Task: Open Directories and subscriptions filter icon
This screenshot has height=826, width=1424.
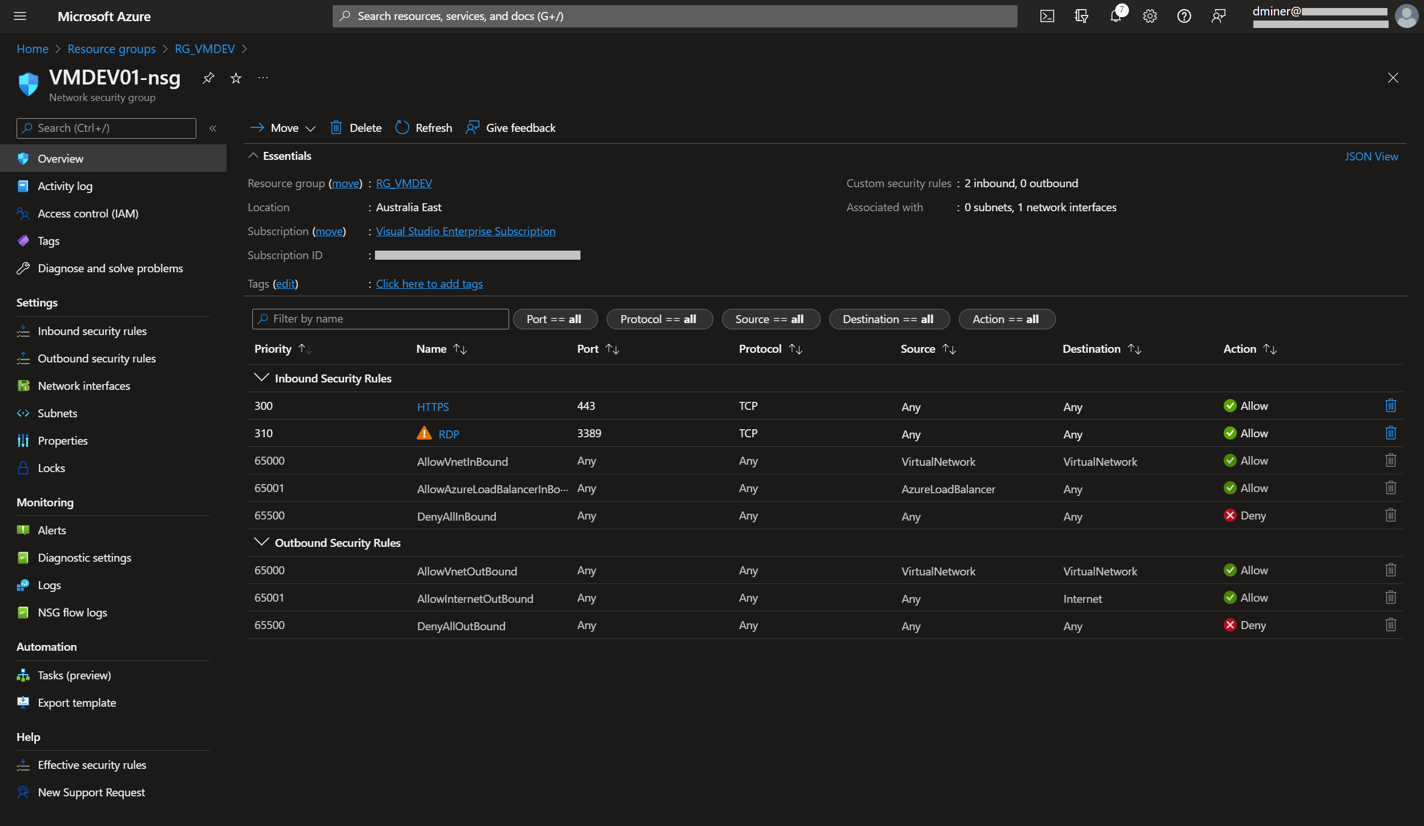Action: point(1081,16)
